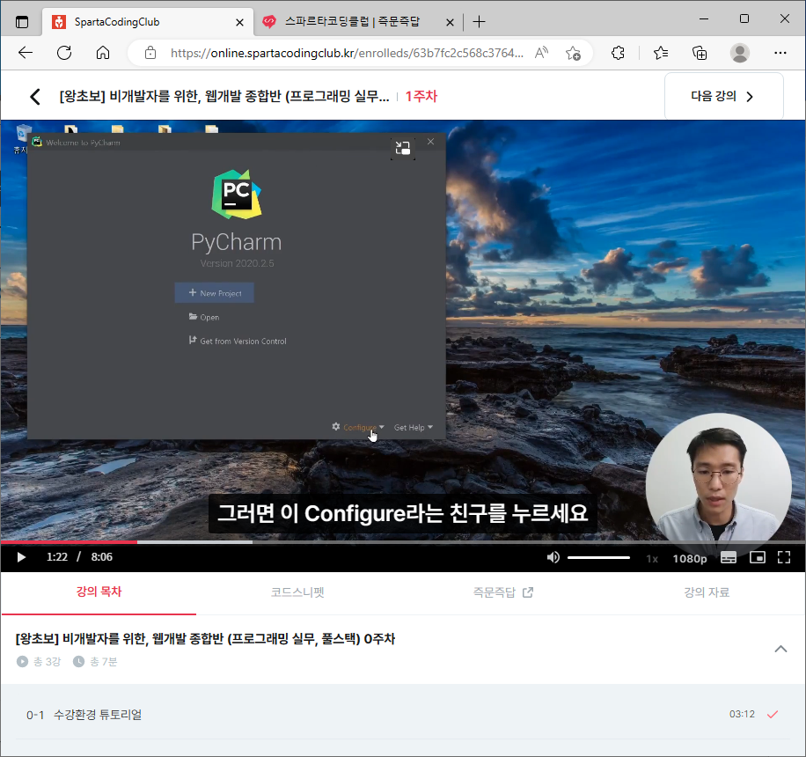Add this page to favorites star icon
The image size is (806, 757).
[573, 53]
